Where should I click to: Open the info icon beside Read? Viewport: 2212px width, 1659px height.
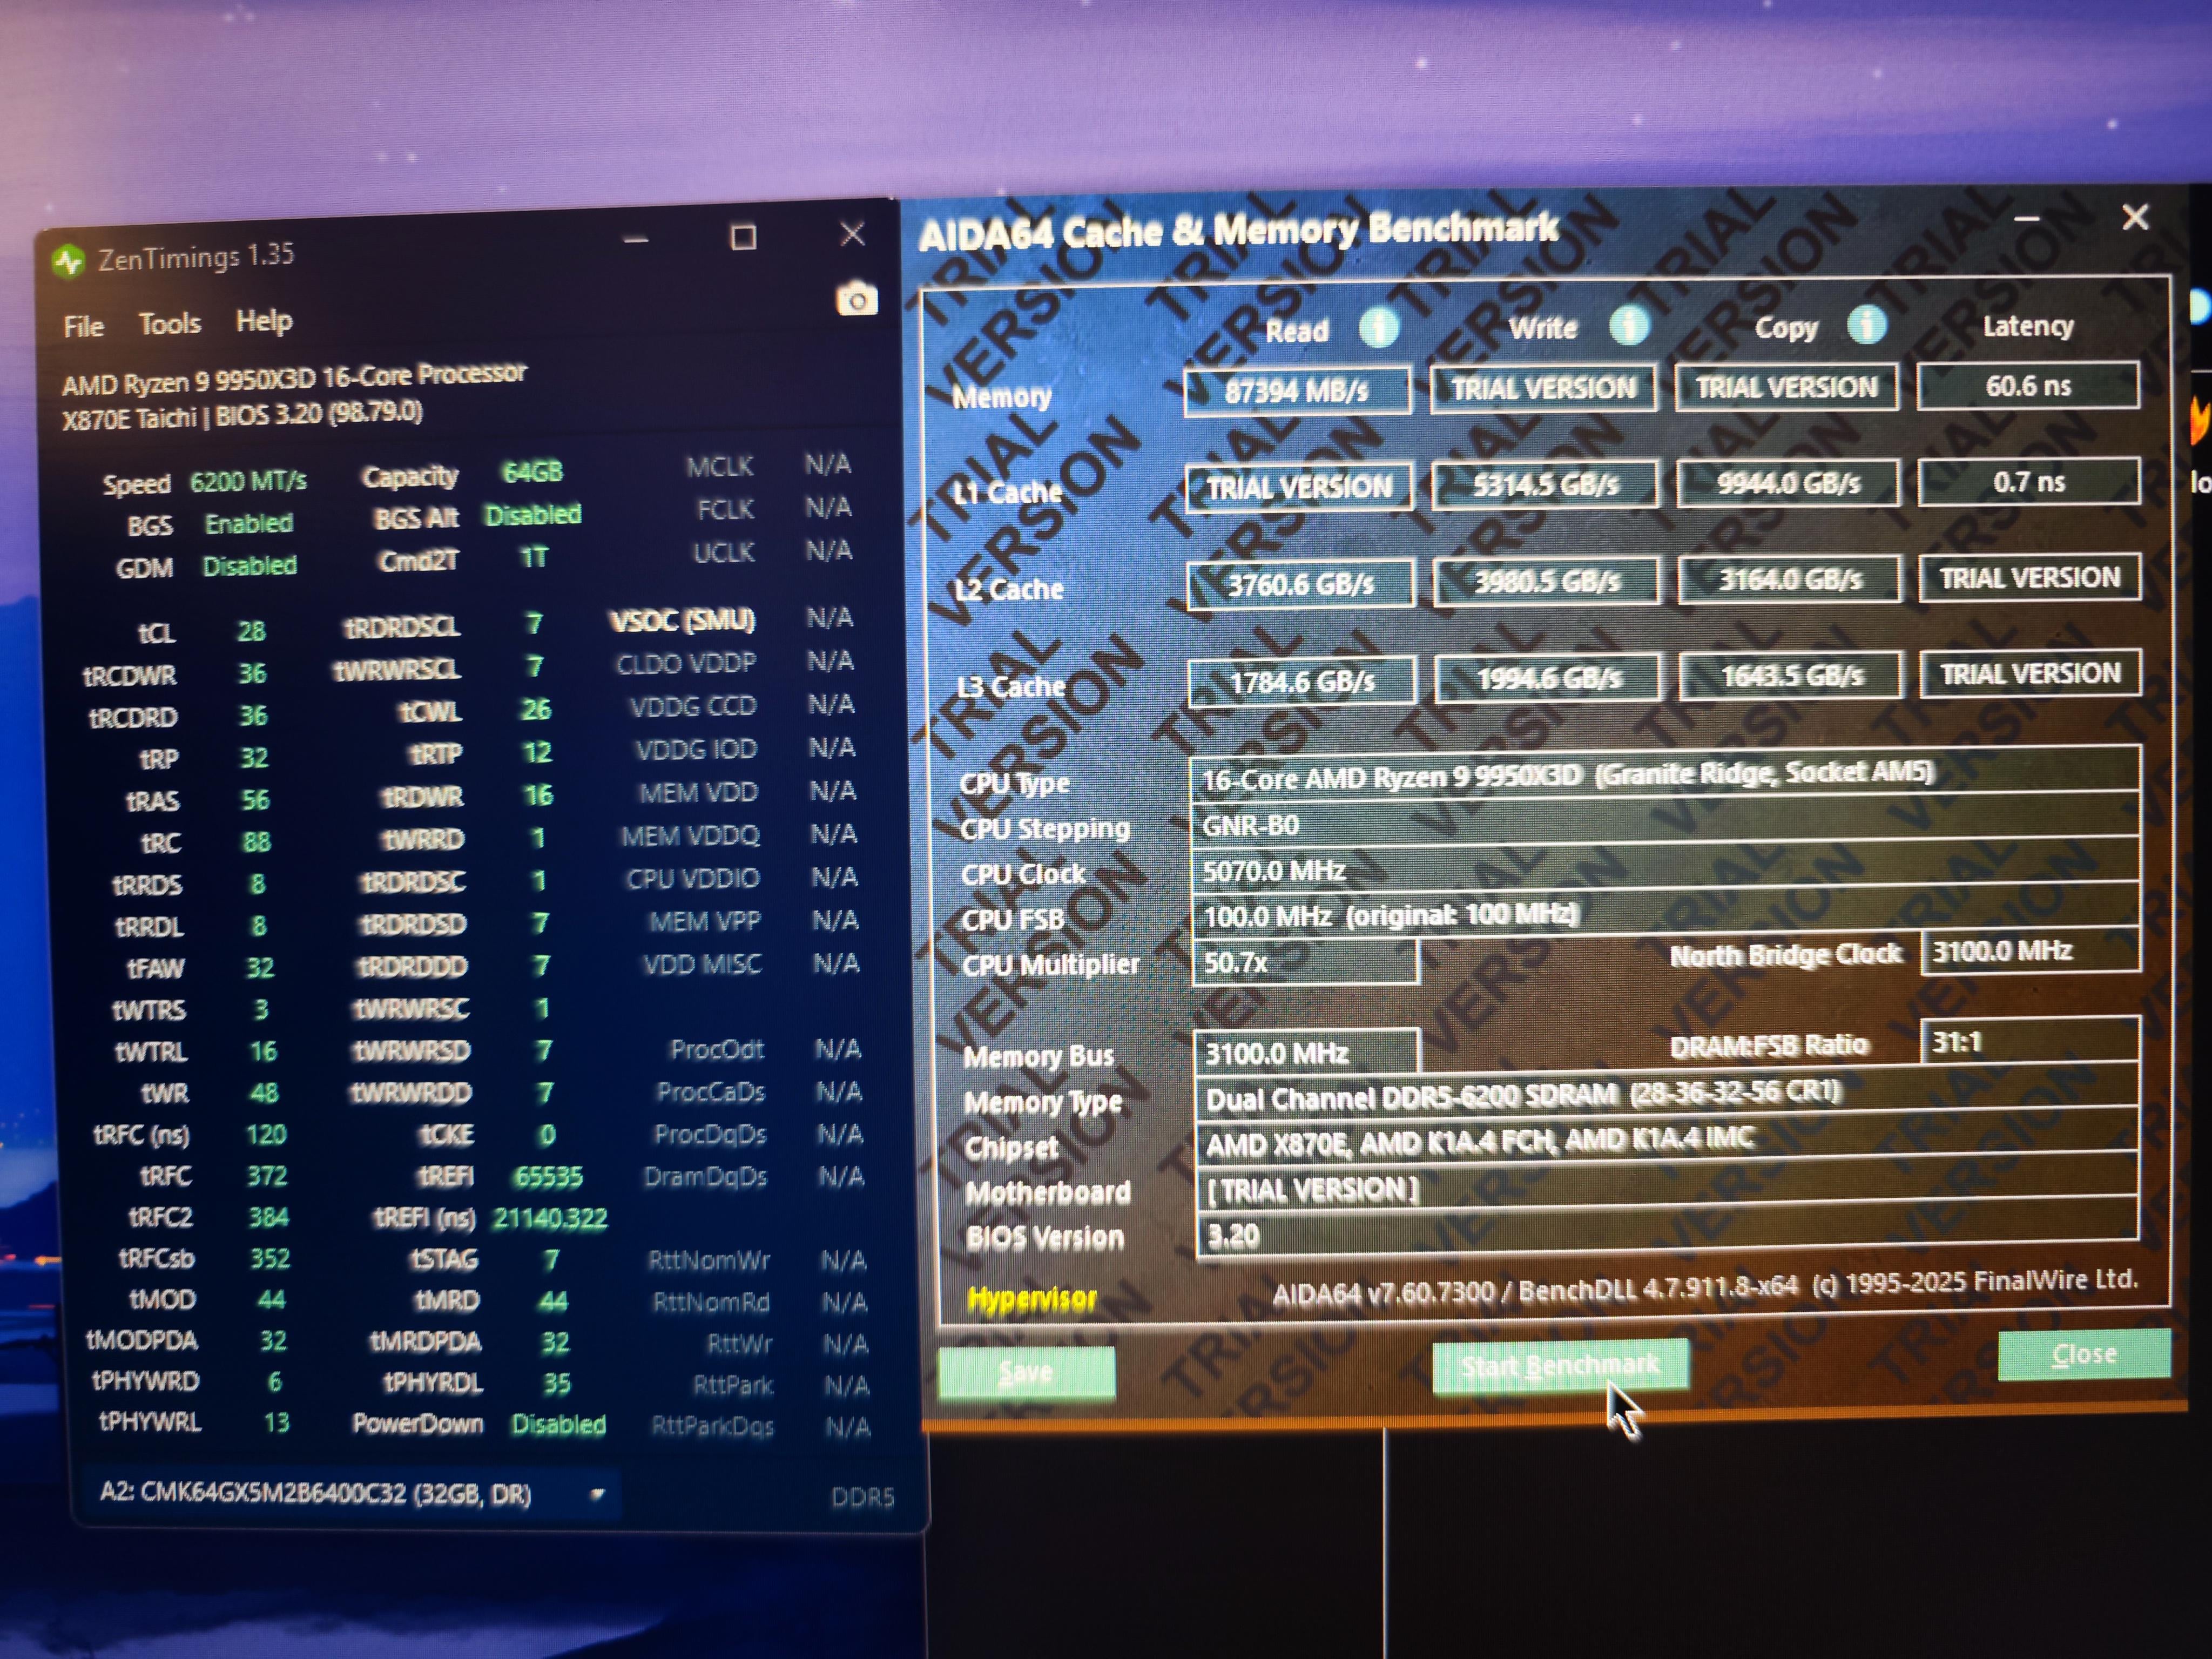pyautogui.click(x=1379, y=328)
